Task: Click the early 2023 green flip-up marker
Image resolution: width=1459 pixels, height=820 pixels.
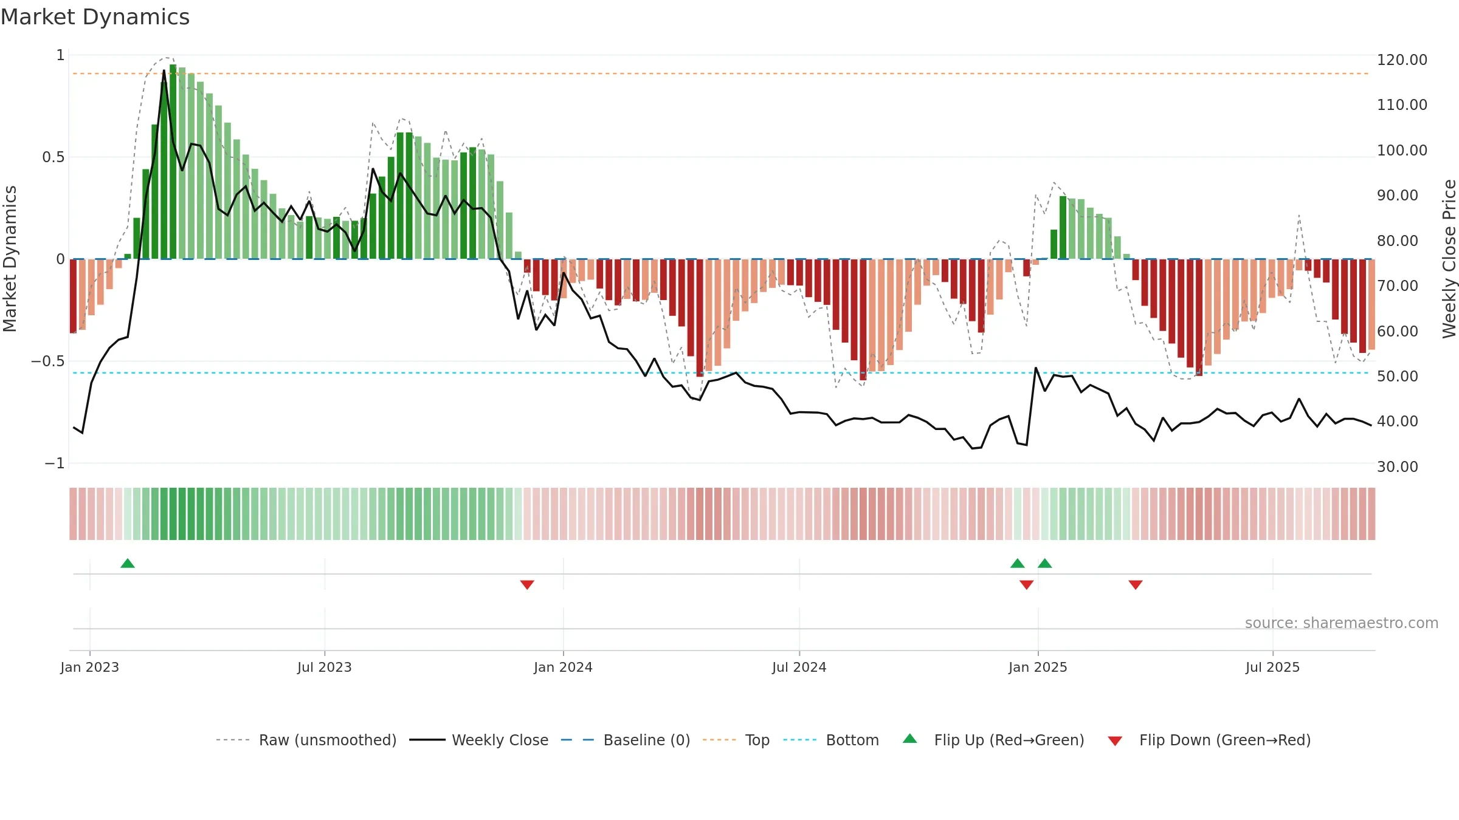Action: pyautogui.click(x=128, y=564)
